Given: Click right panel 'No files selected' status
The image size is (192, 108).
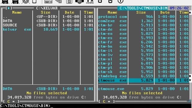Looking at the screenshot, I should pyautogui.click(x=142, y=93).
